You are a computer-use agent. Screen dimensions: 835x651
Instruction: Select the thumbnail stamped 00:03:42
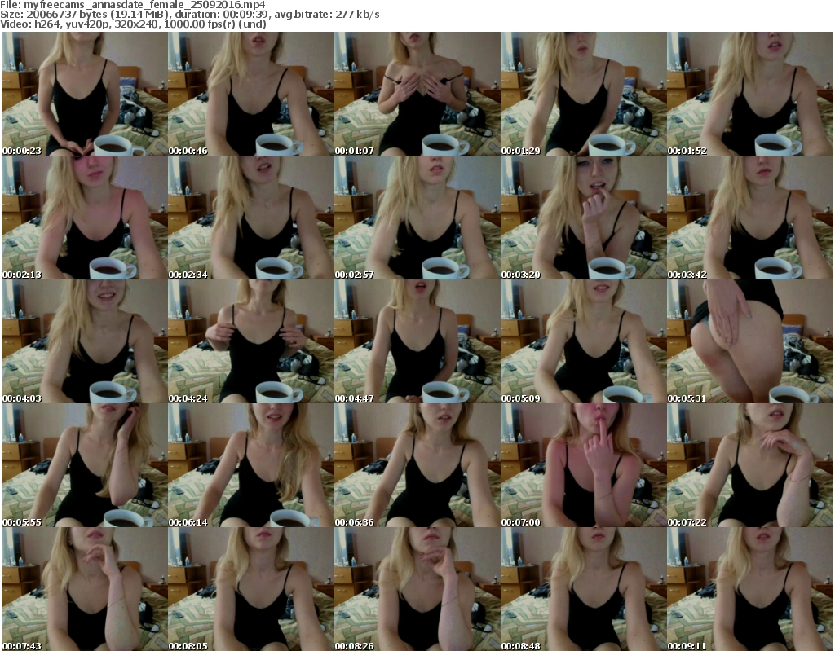point(750,218)
